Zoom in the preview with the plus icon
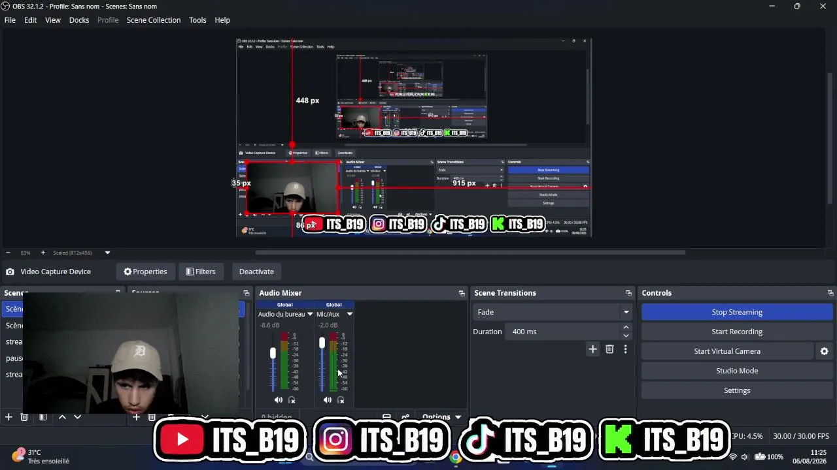 point(43,253)
